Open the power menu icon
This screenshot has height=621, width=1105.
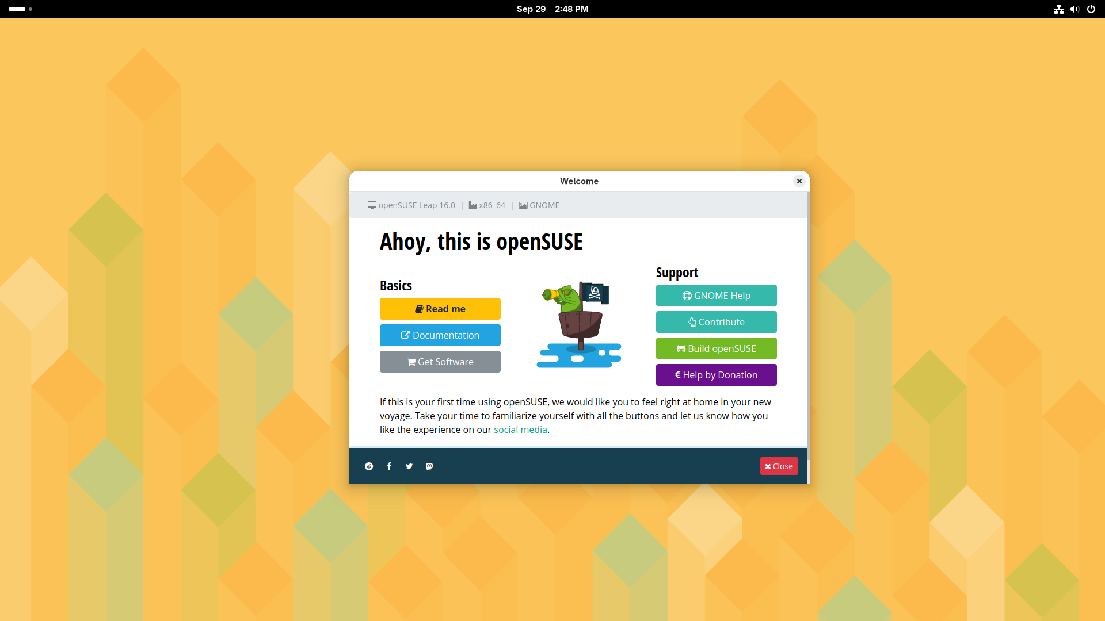1091,9
